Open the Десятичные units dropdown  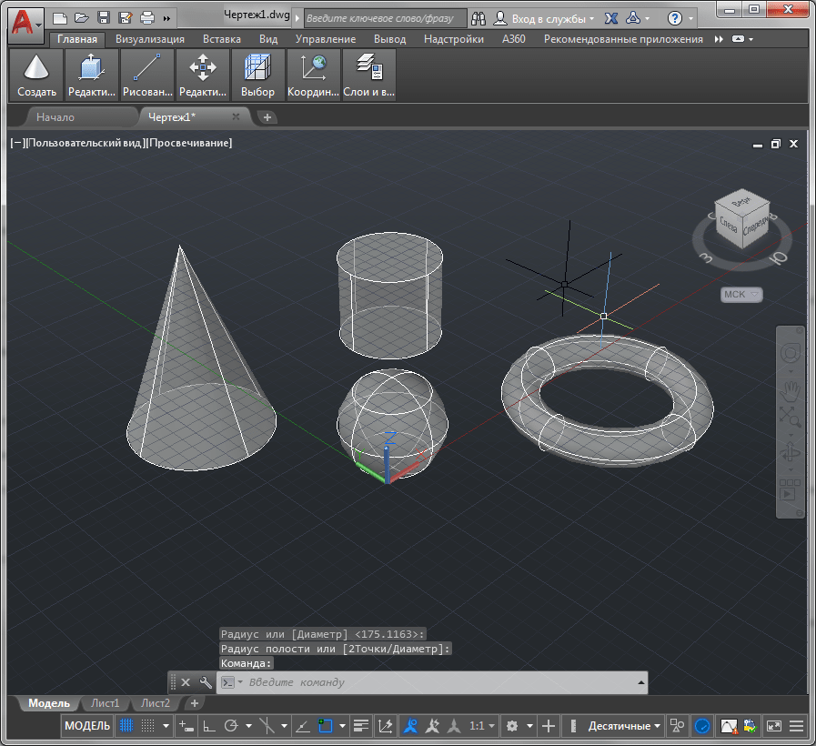[625, 726]
